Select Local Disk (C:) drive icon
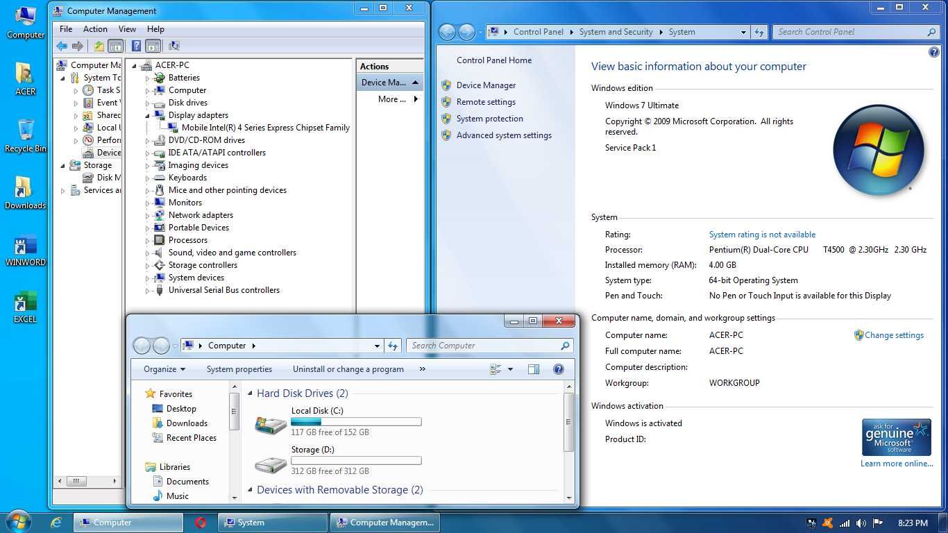This screenshot has height=533, width=948. [271, 424]
